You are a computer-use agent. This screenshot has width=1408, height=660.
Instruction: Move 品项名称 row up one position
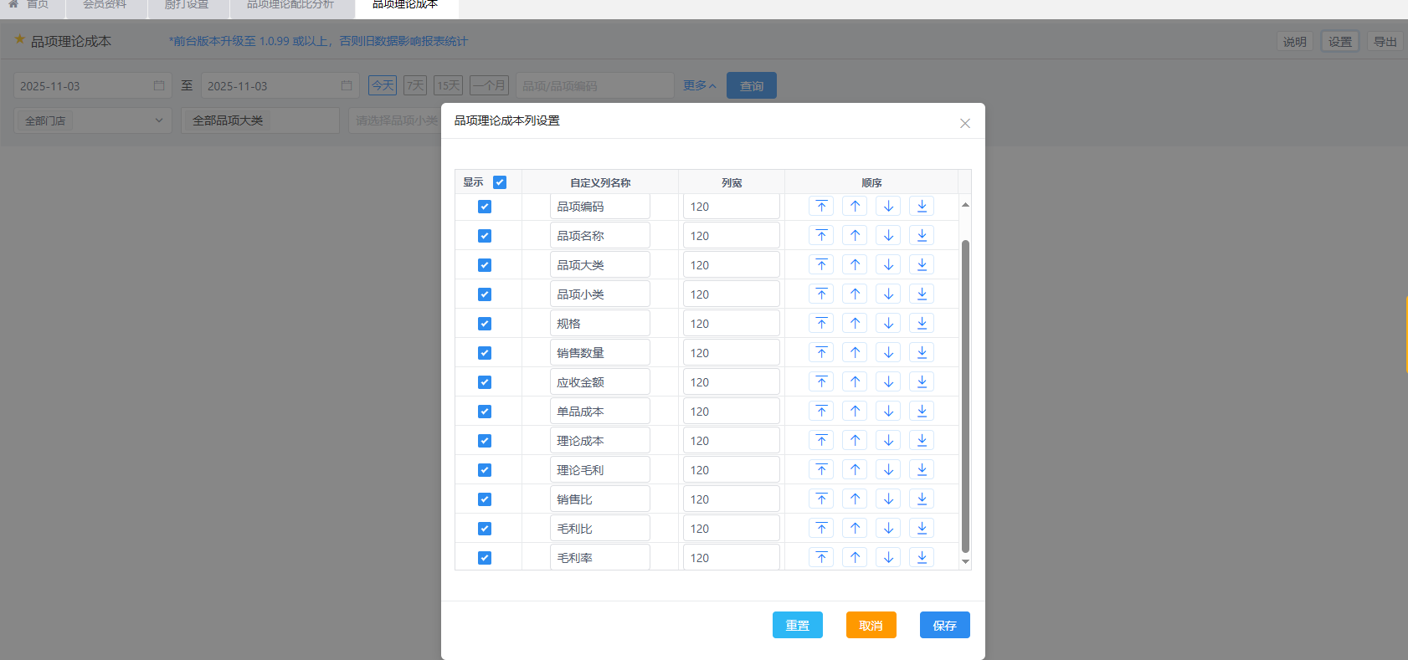coord(855,236)
